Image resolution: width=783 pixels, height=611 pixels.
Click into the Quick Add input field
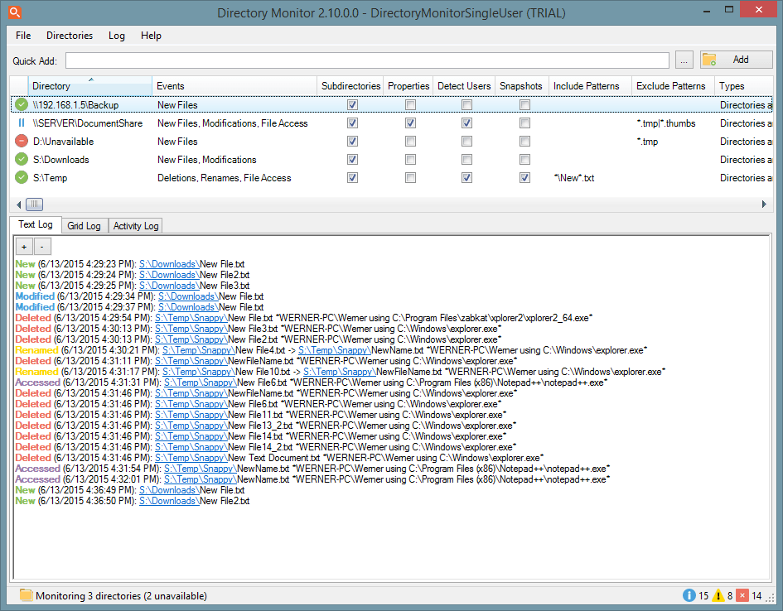pos(367,60)
